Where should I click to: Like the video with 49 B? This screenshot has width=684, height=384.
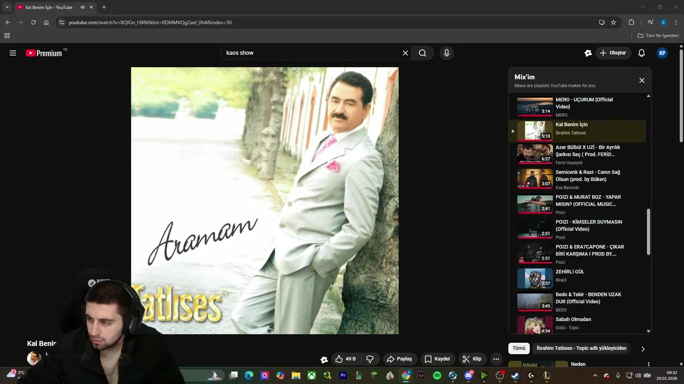click(x=345, y=359)
